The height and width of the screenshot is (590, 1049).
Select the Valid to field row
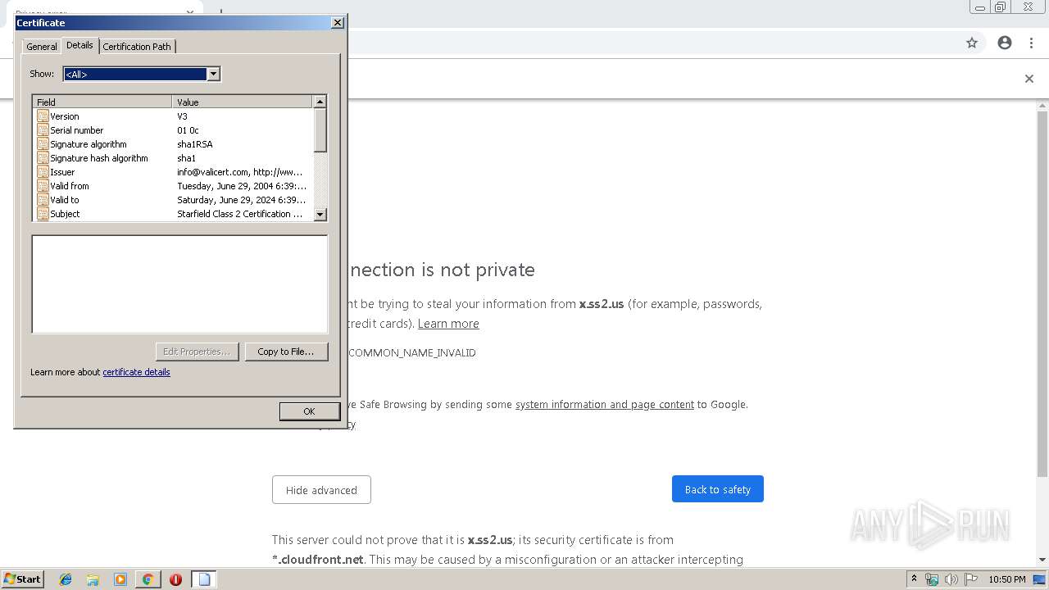coord(173,200)
